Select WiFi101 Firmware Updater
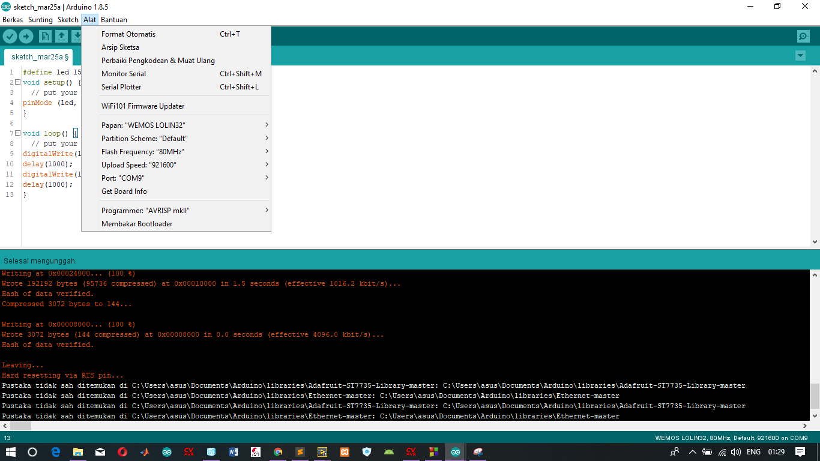 tap(176, 106)
